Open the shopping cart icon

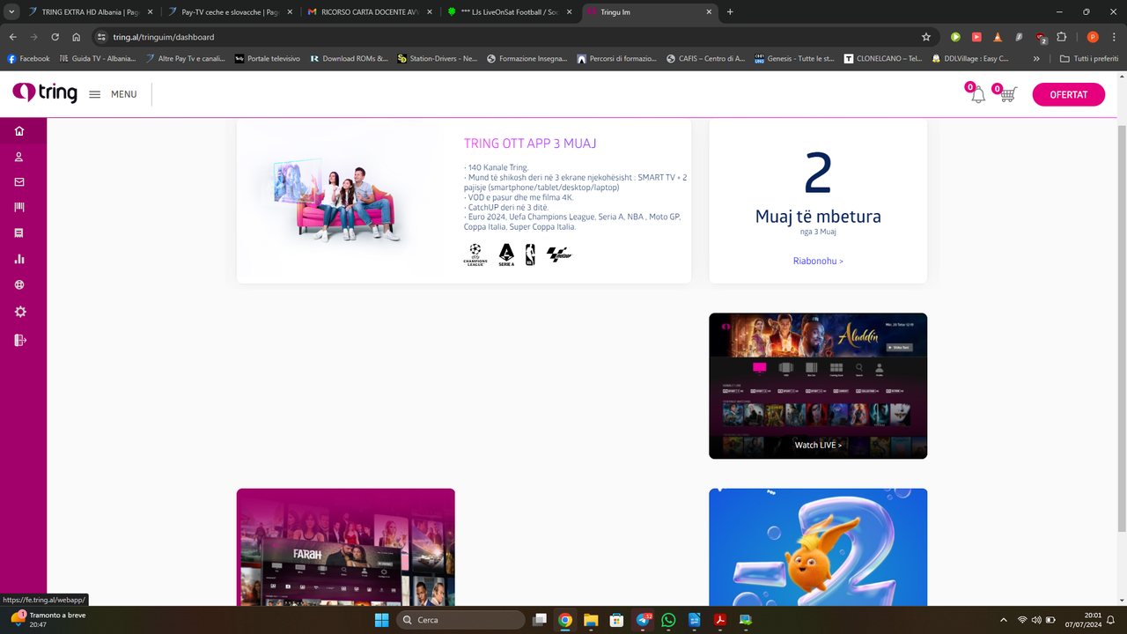1007,94
